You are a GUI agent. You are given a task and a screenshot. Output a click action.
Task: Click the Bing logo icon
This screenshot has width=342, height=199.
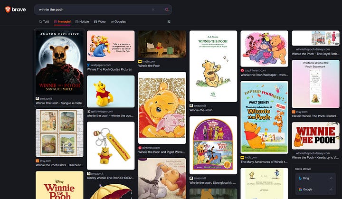click(300, 178)
